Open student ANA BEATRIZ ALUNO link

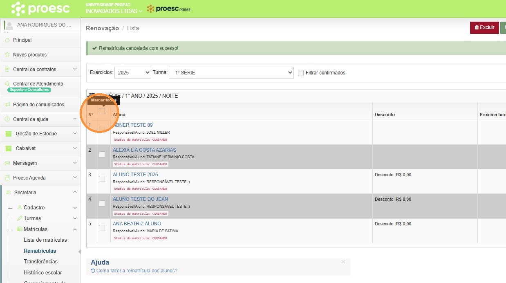137,224
